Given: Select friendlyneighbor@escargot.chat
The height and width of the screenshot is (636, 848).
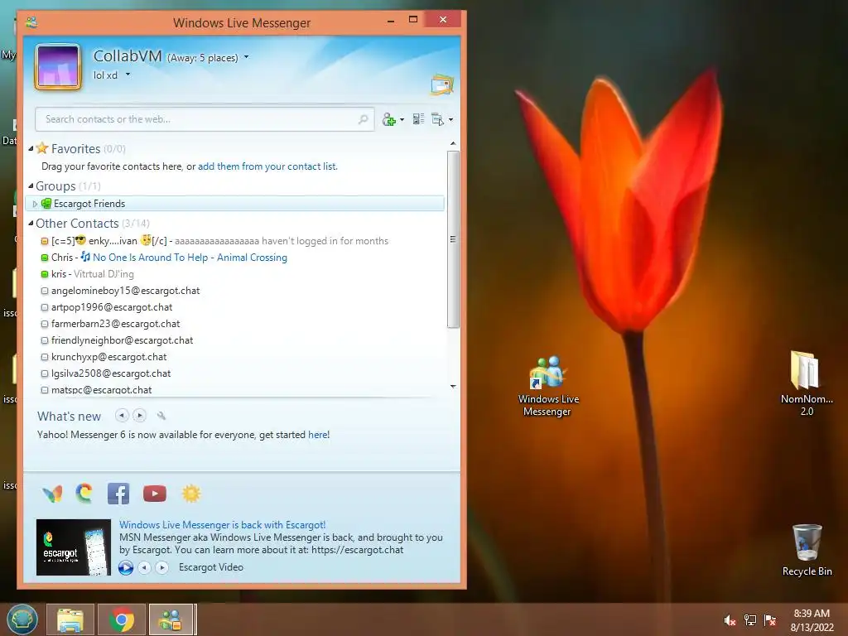Looking at the screenshot, I should tap(236, 340).
